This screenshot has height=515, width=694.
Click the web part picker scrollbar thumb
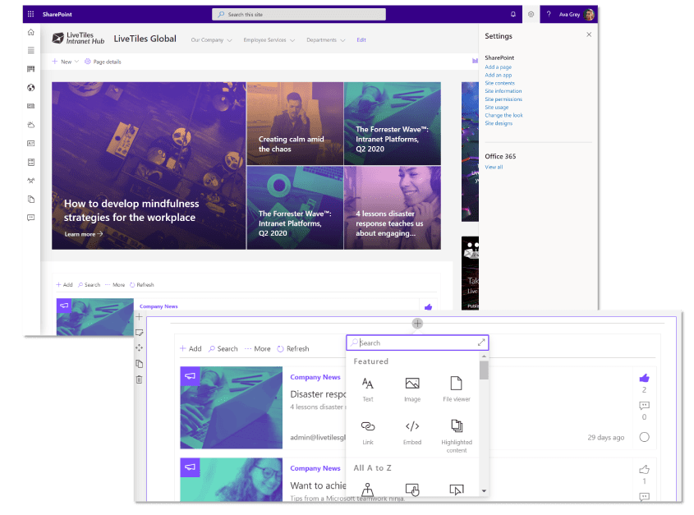click(484, 370)
